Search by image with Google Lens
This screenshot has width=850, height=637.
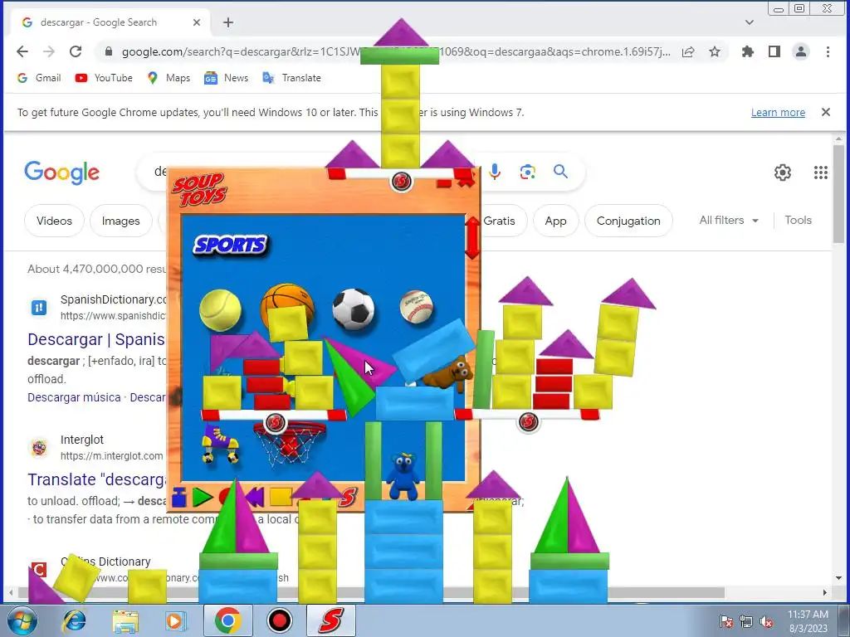pos(527,172)
